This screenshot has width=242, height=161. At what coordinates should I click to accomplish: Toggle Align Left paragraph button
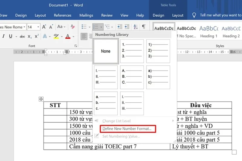tap(84, 37)
